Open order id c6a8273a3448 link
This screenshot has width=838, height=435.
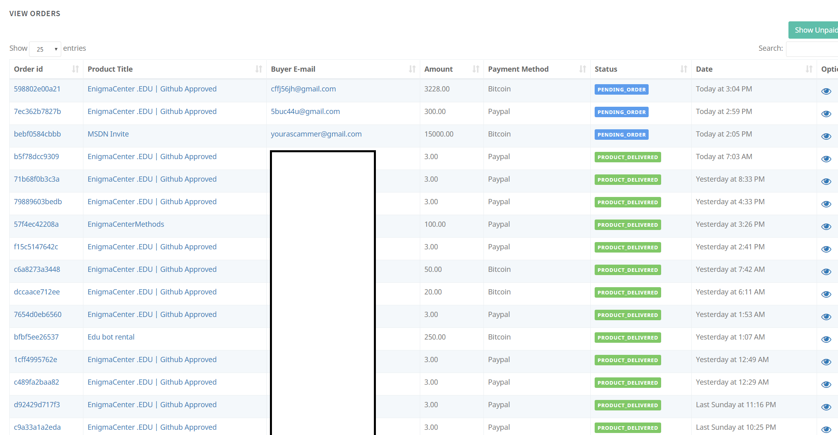point(37,269)
